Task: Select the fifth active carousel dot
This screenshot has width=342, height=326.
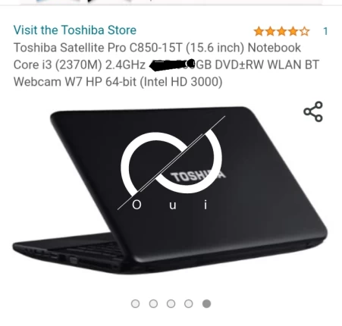Action: click(x=206, y=303)
